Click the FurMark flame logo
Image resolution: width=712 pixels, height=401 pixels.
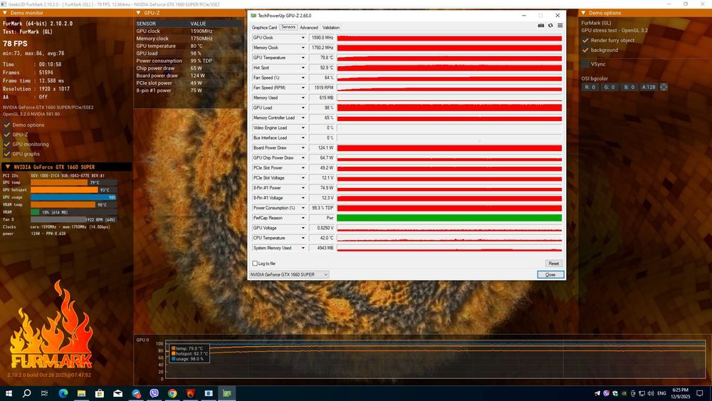click(51, 325)
